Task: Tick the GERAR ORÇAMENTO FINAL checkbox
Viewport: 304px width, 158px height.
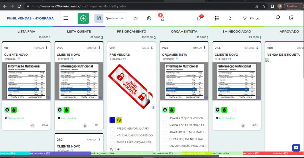Action: click(165, 139)
